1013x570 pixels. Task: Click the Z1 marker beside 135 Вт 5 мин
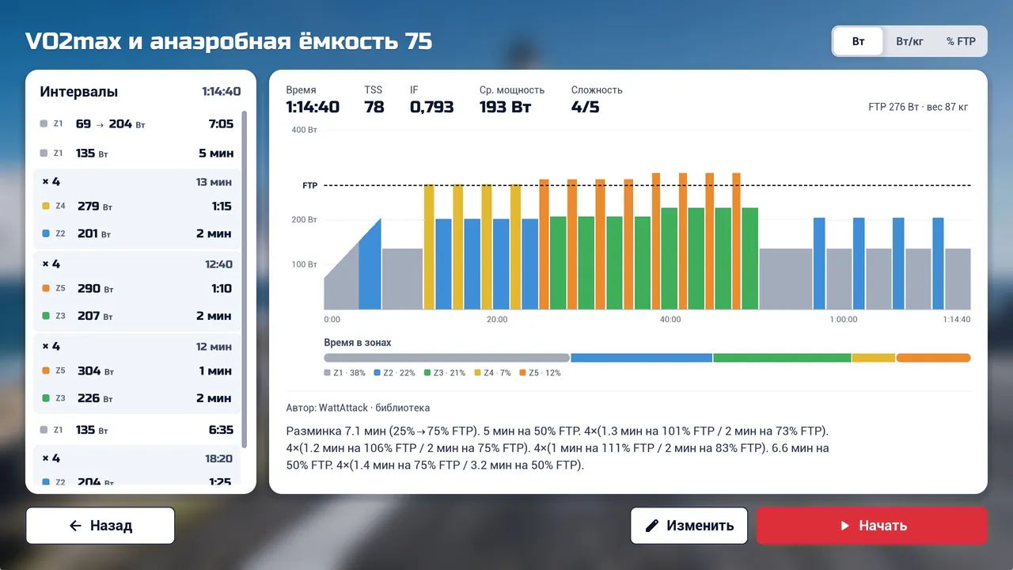tap(44, 153)
